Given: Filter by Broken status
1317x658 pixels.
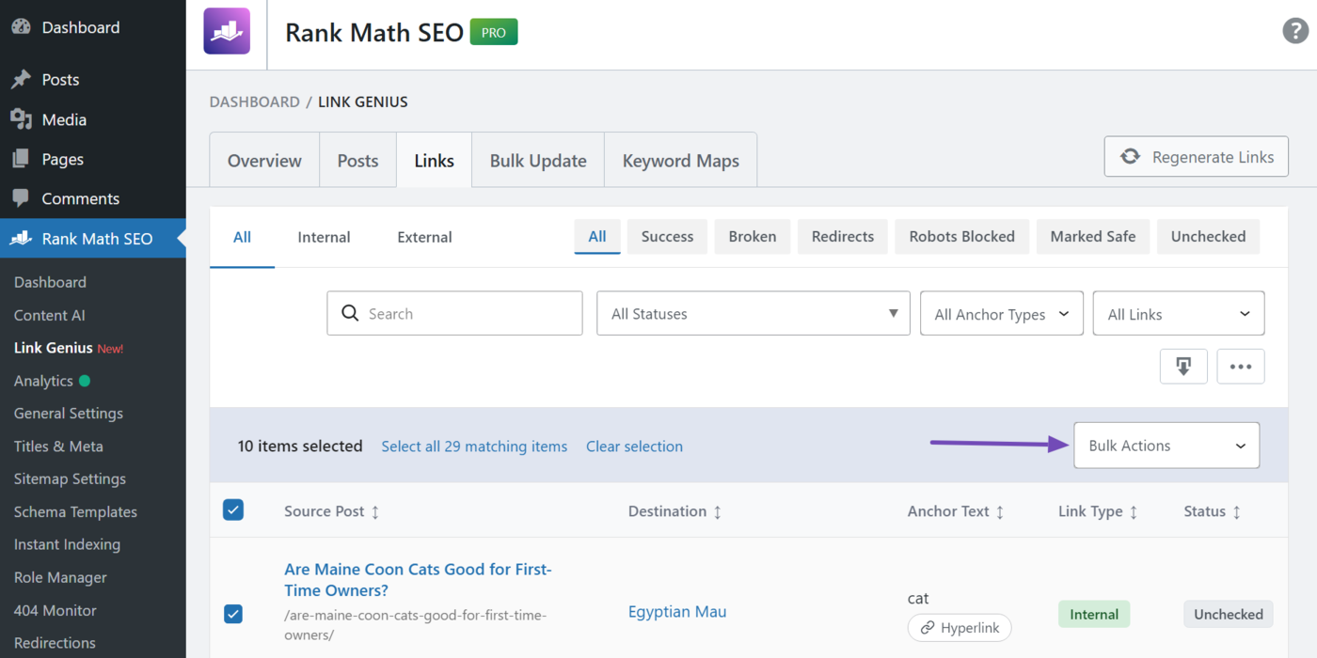Looking at the screenshot, I should coord(753,237).
